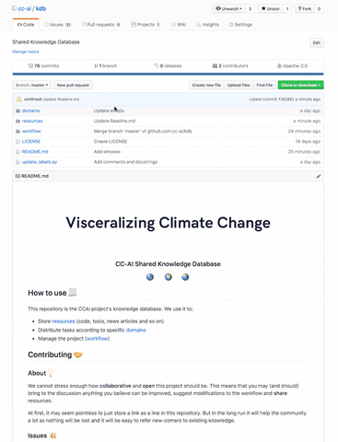Open the Manage topics link
Viewport: 338px width, 442px height.
click(x=26, y=52)
